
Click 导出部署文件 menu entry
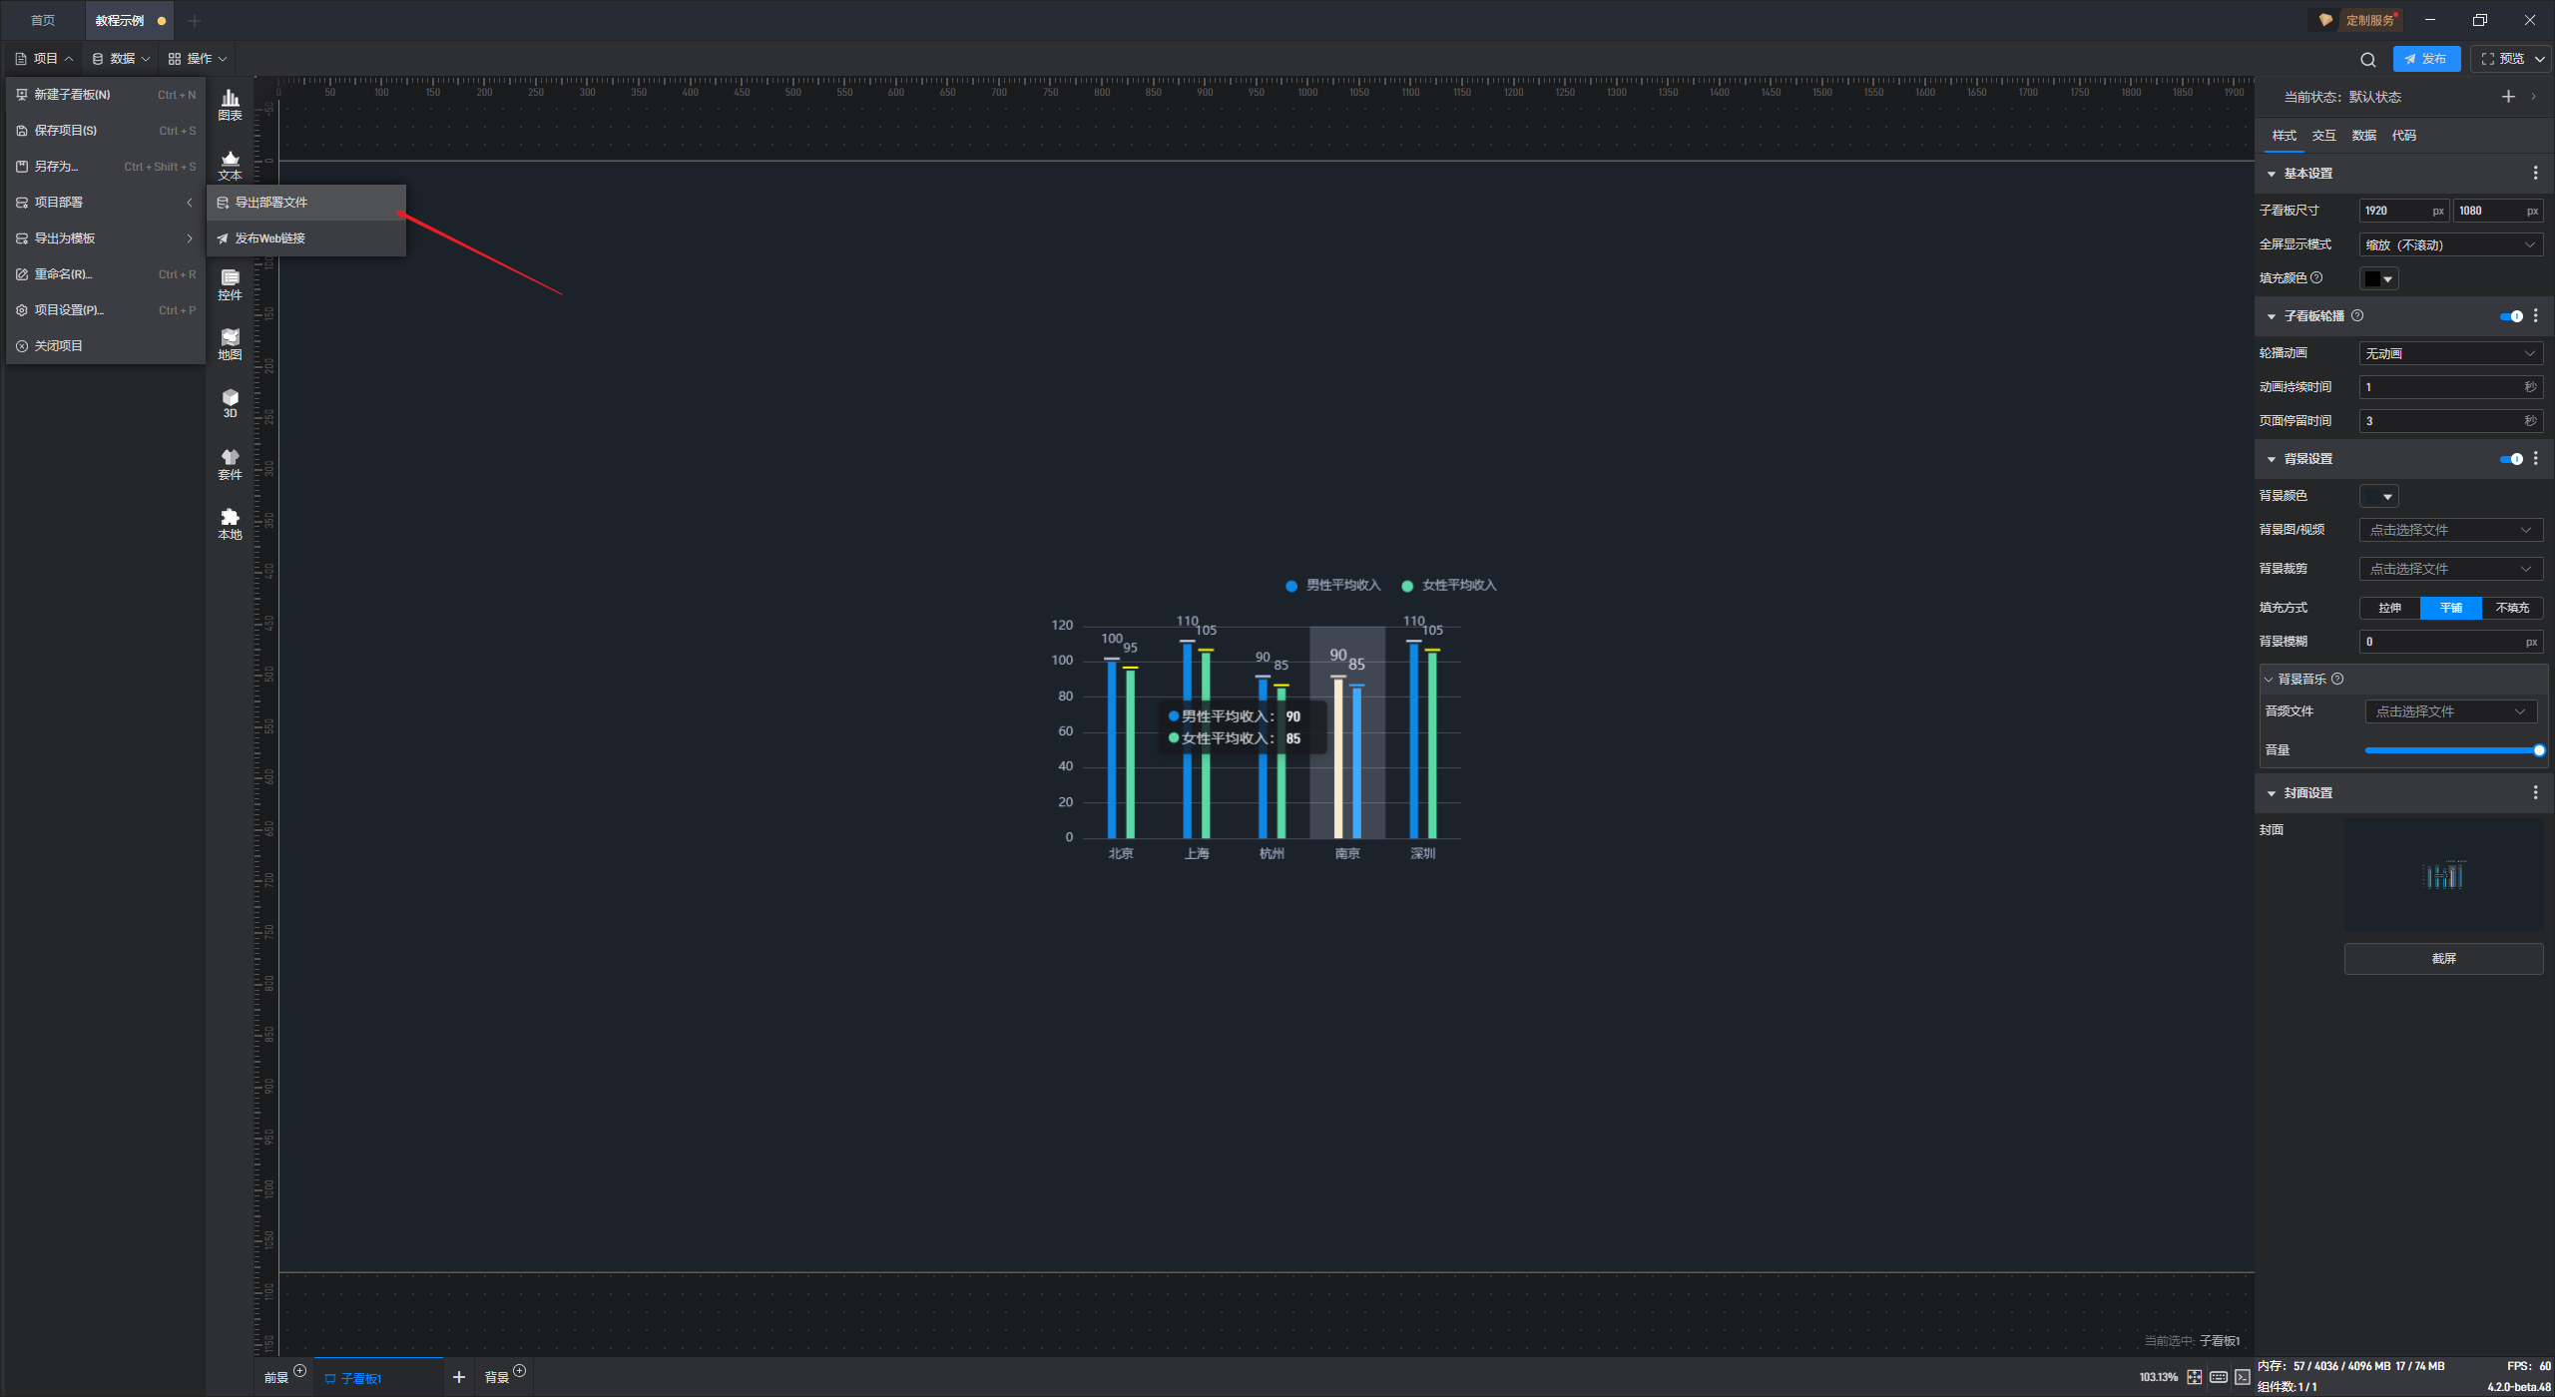tap(271, 203)
